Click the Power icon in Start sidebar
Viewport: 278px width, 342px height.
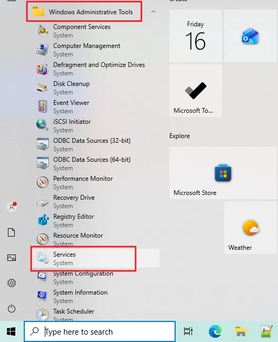(12, 309)
